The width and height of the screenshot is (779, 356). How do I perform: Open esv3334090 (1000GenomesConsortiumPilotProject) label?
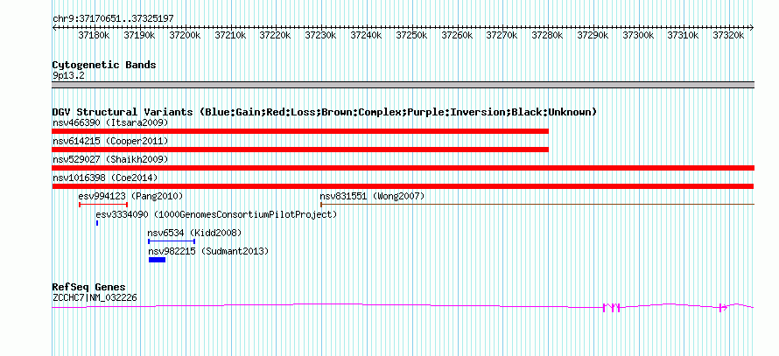coord(216,215)
